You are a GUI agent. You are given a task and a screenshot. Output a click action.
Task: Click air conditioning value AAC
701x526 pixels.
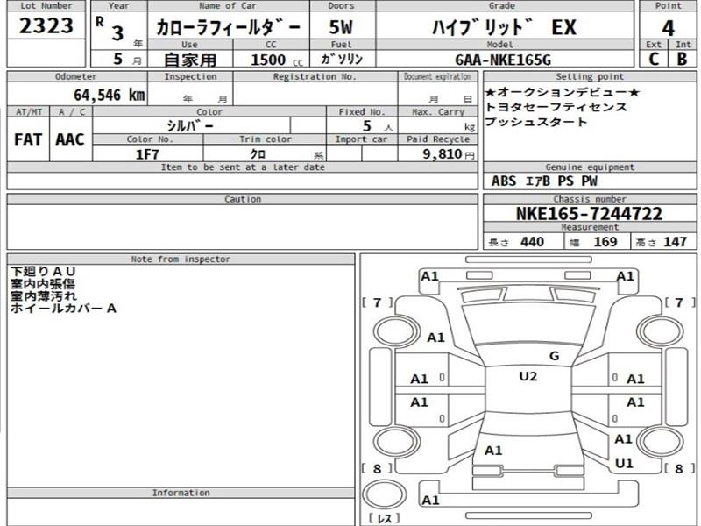70,139
